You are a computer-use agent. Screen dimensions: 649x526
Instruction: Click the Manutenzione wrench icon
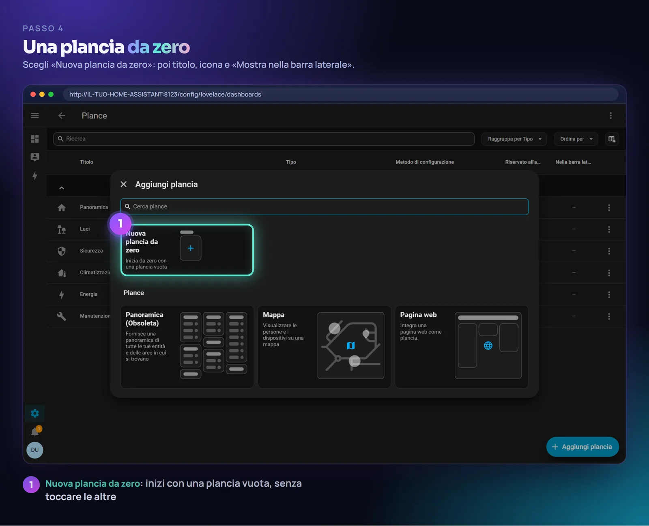click(x=62, y=316)
